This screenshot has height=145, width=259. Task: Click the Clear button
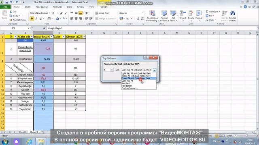pyautogui.click(x=211, y=20)
